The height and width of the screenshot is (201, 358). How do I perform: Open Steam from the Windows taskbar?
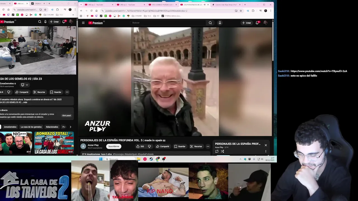pyautogui.click(x=151, y=159)
